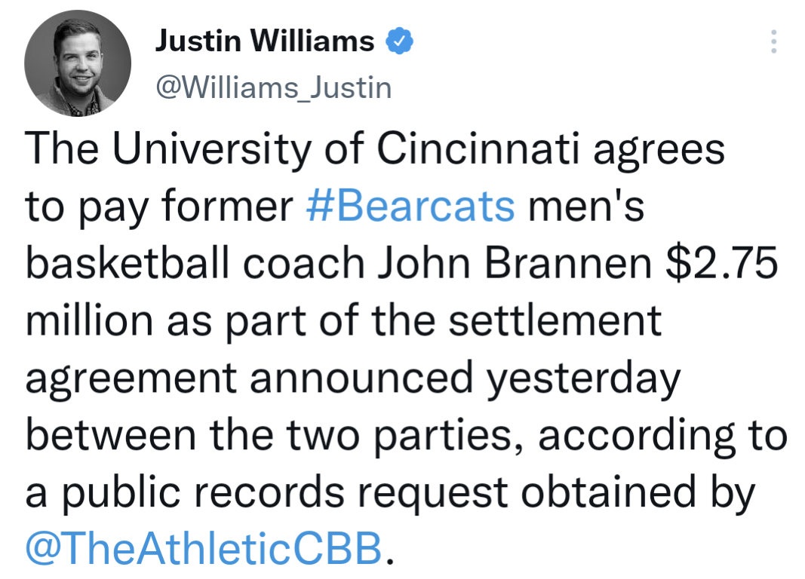Click the word "million" in tweet text
The width and height of the screenshot is (805, 579).
click(89, 321)
